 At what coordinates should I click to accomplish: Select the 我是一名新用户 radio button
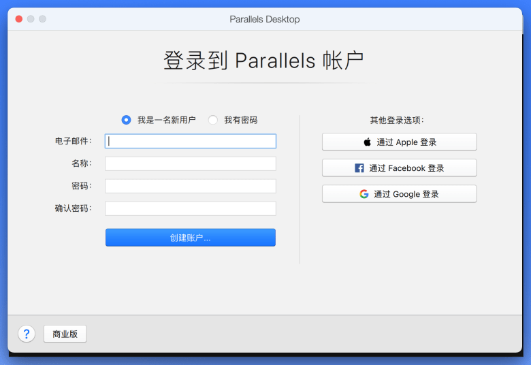(127, 120)
